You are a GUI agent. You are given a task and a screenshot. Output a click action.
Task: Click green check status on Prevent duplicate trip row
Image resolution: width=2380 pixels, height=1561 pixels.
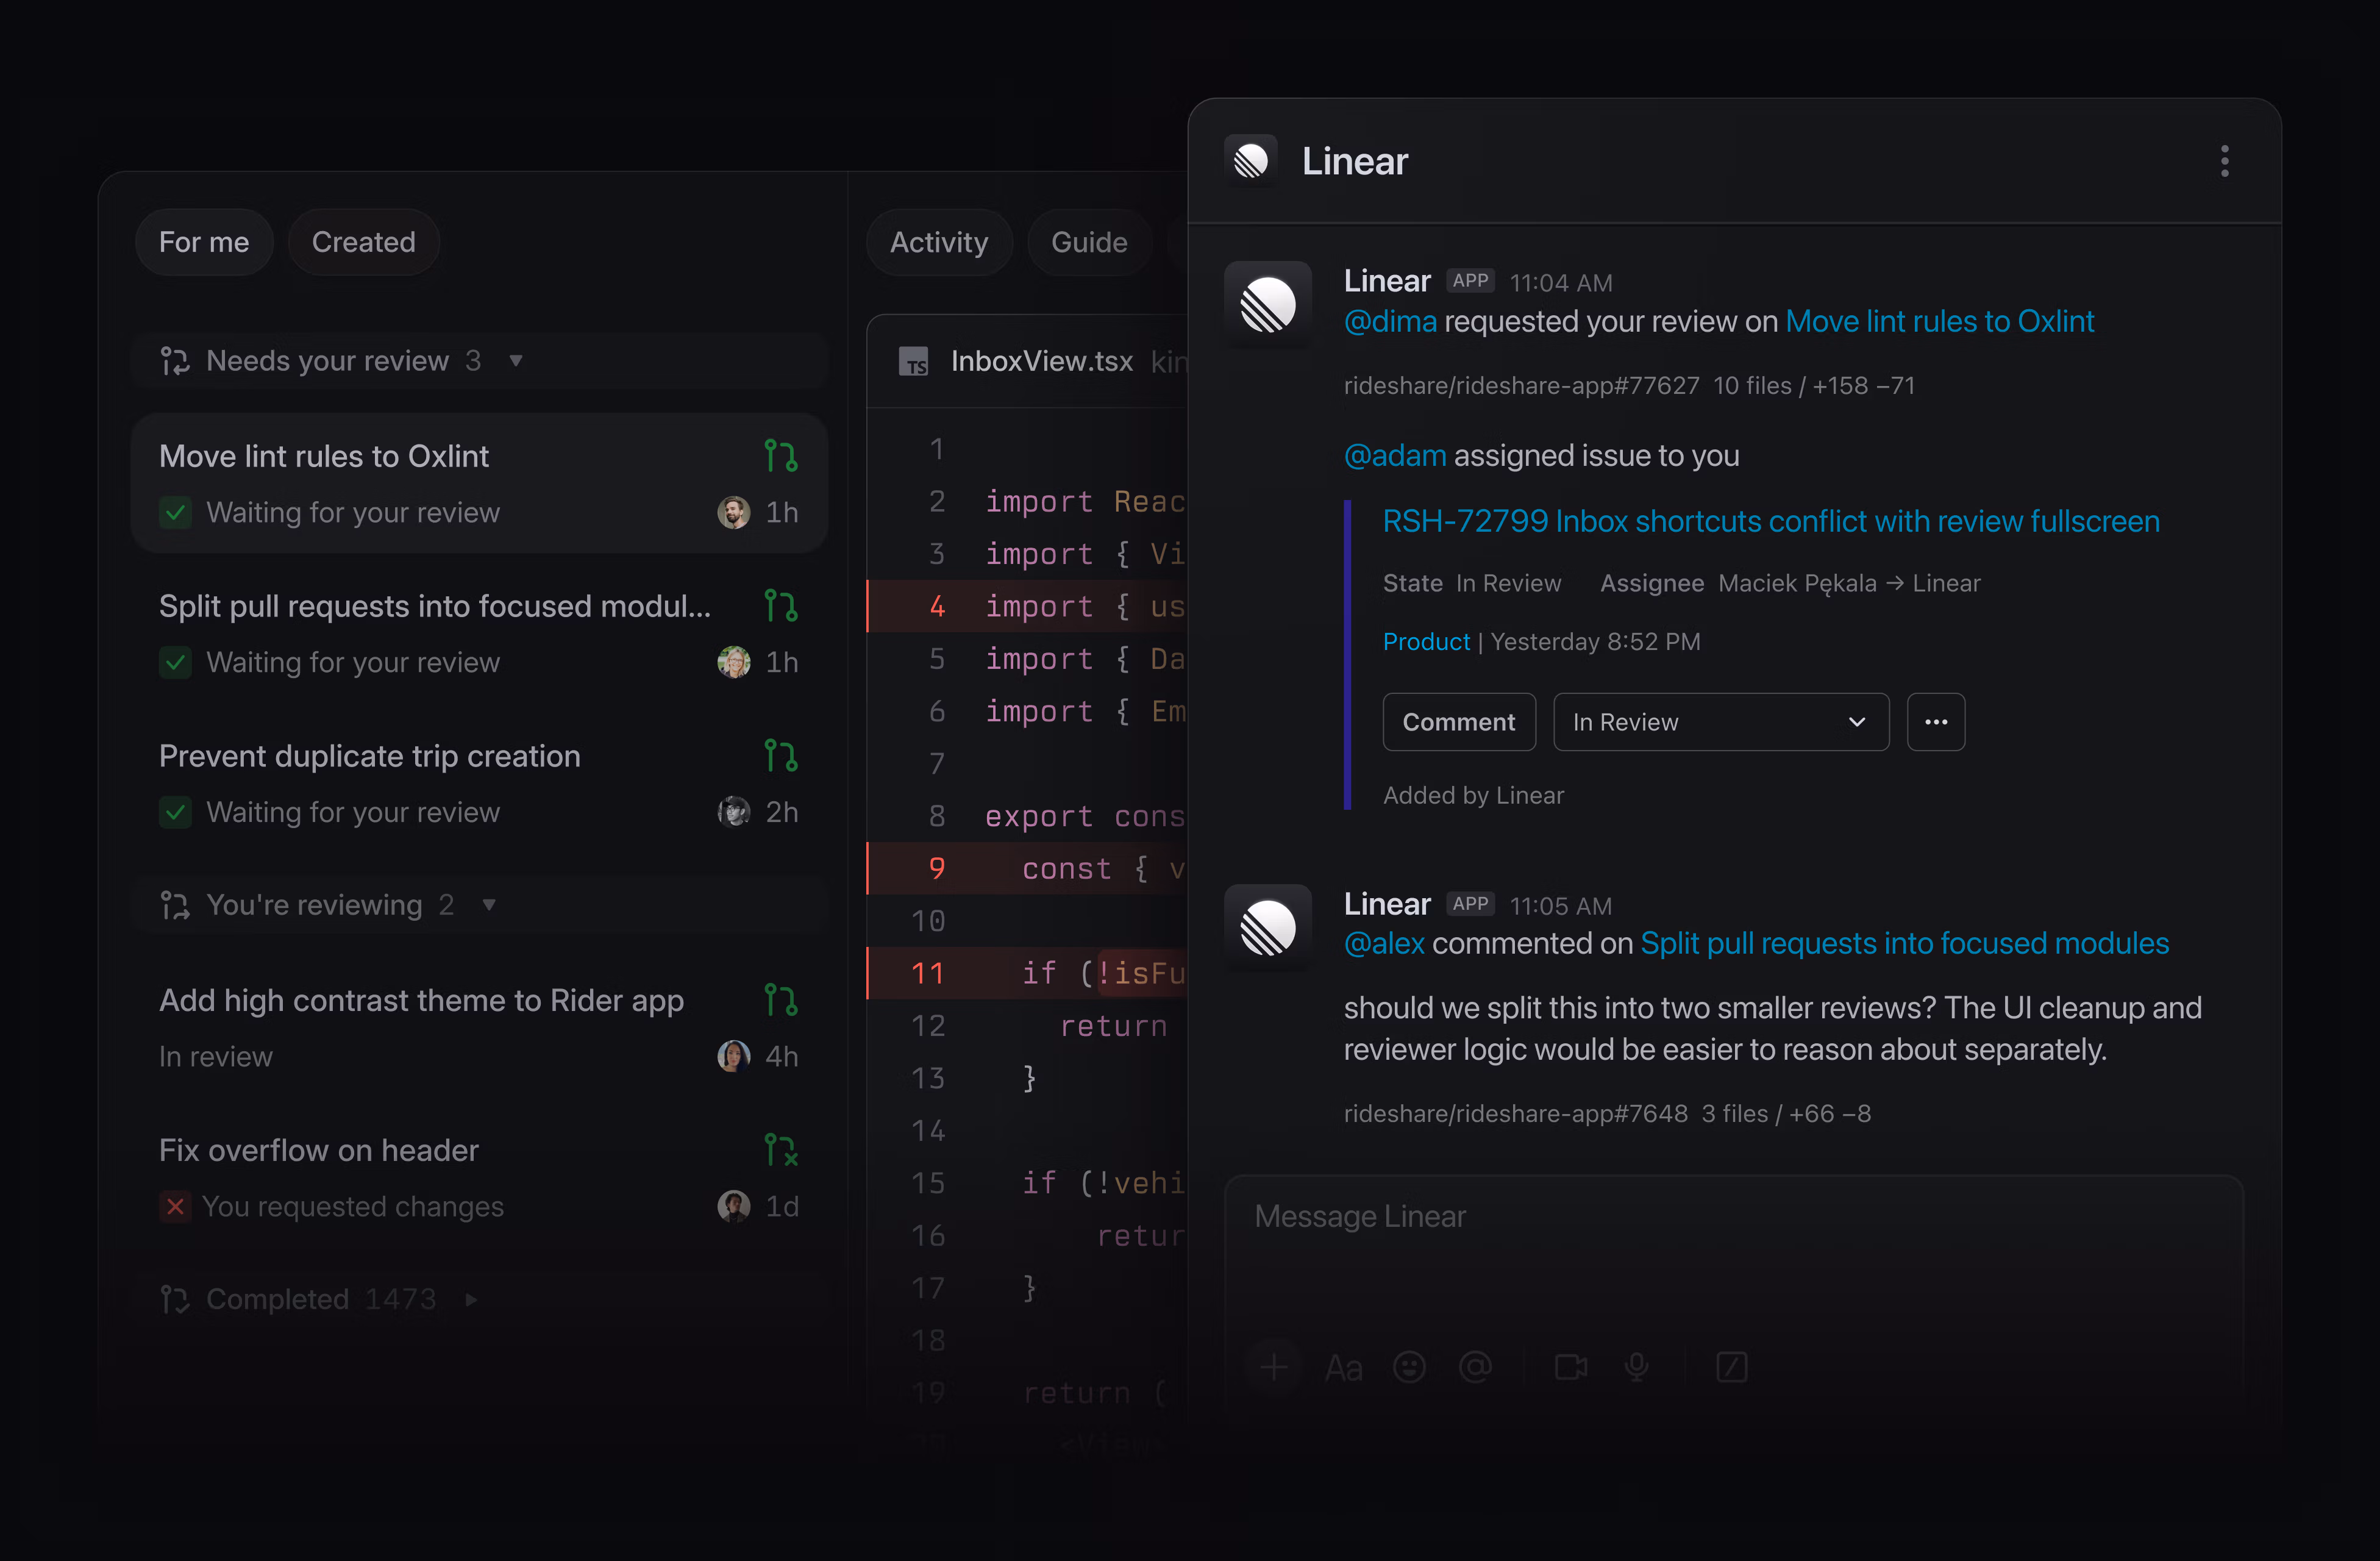pos(175,813)
